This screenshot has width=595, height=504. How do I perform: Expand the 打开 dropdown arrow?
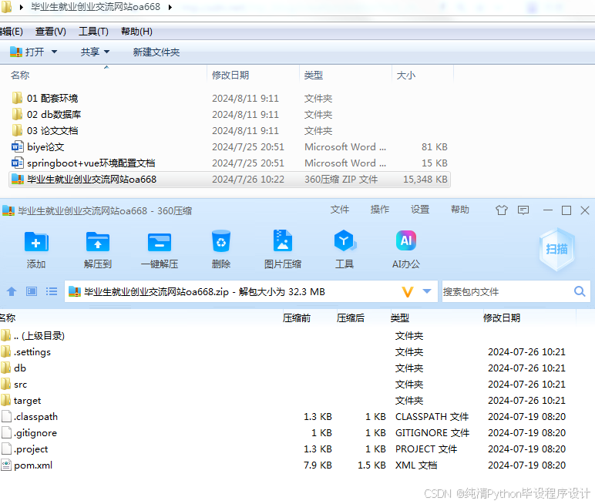click(54, 52)
